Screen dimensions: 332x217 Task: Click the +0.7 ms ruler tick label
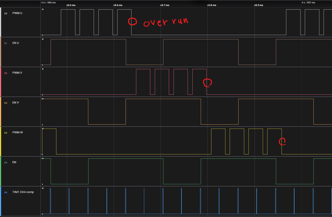(x=165, y=5)
